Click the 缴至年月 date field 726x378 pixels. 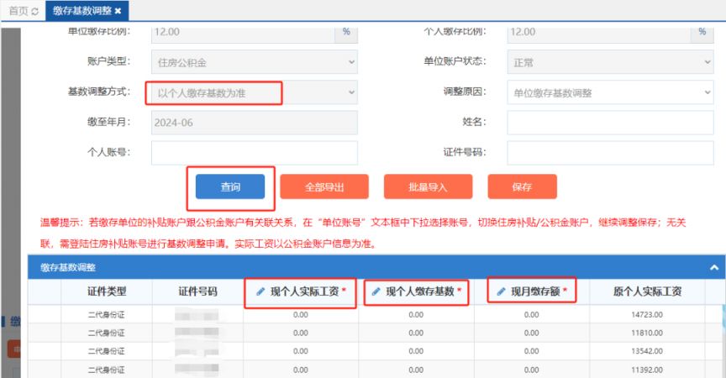pos(254,123)
